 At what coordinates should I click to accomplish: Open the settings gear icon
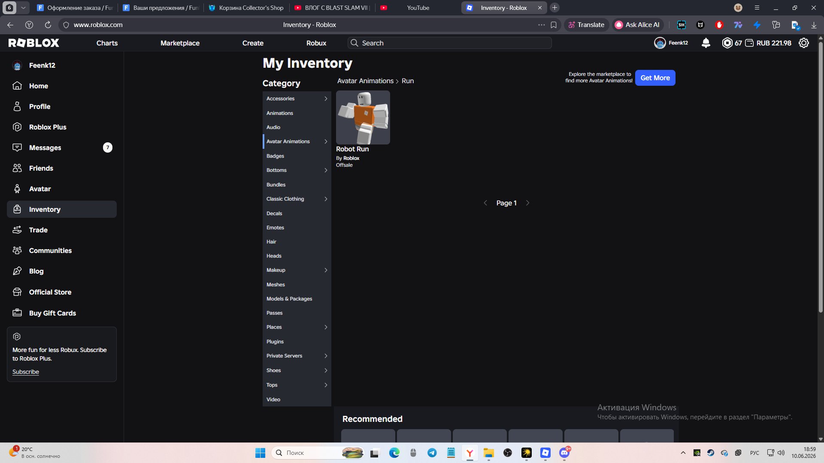point(804,43)
